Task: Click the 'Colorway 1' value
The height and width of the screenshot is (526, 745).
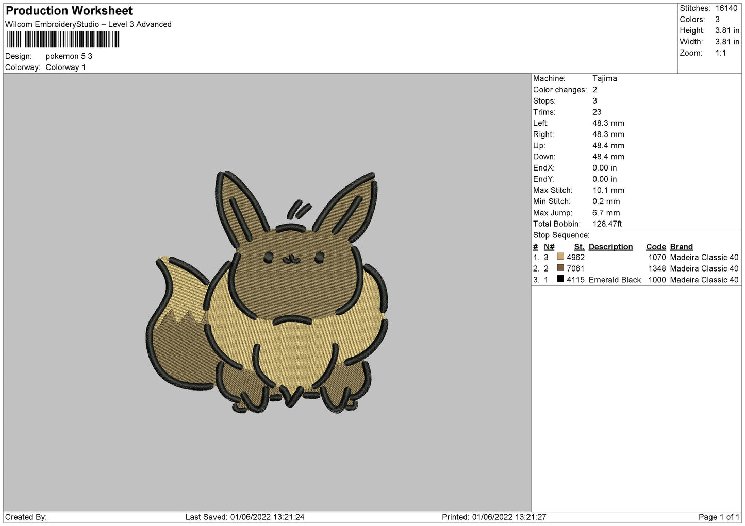Action: [x=65, y=67]
